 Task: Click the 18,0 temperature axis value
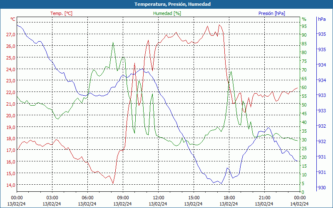click(11, 139)
